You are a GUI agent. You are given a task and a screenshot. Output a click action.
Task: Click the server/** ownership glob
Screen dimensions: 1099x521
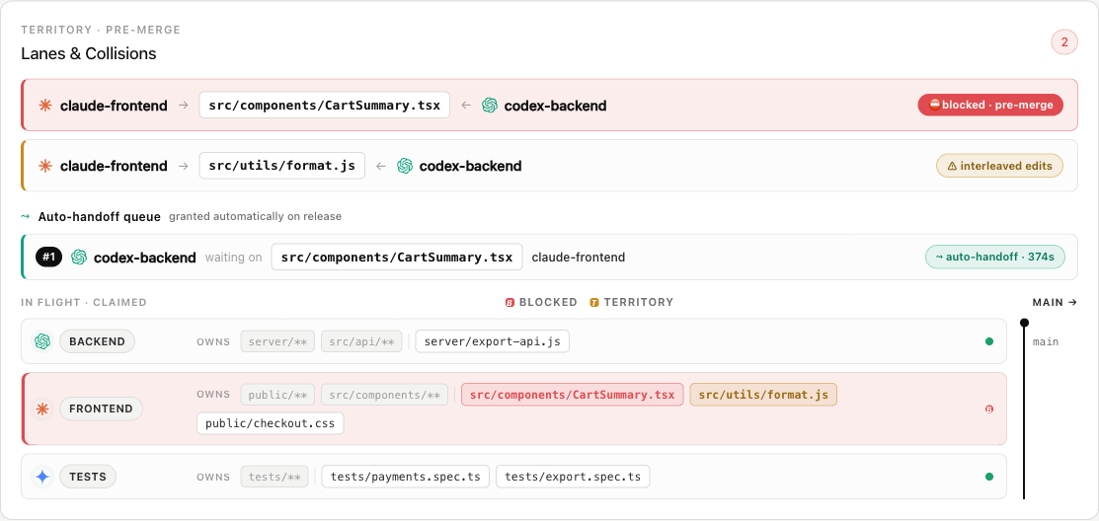[x=277, y=341]
